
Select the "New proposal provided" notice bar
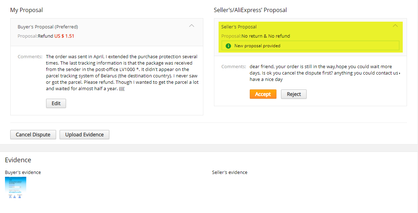pos(310,46)
